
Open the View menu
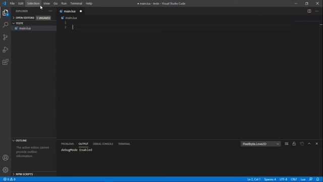pos(46,4)
